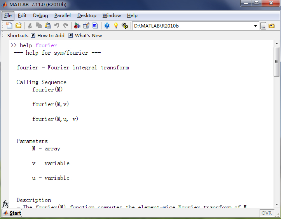Open the Desktop menu
281x219 pixels.
(87, 16)
